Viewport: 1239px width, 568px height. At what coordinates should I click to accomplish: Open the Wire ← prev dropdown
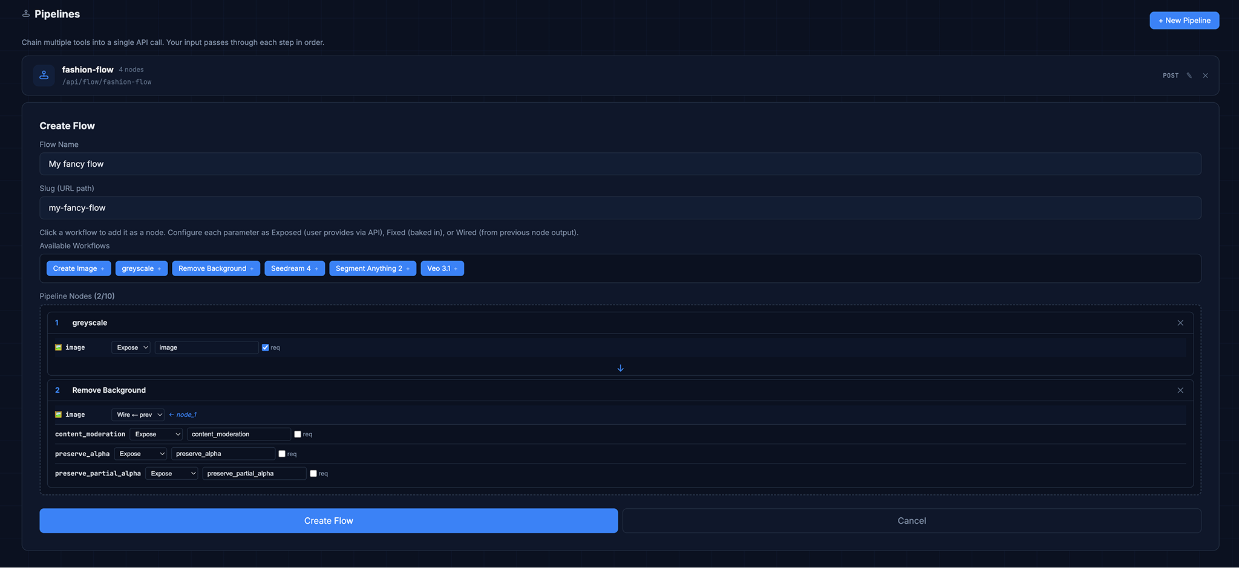click(139, 415)
